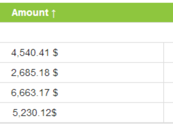Click the dollar sign in the 4,540.41 row
The image size is (173, 125).
point(55,53)
